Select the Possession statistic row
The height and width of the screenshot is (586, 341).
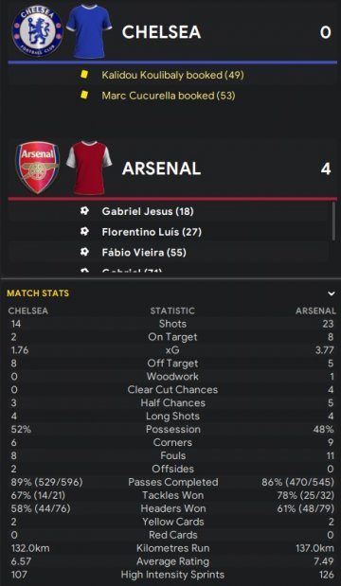(x=172, y=430)
